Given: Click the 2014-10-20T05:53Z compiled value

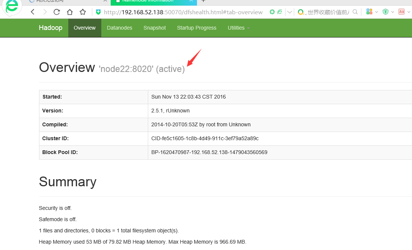Looking at the screenshot, I should point(201,124).
